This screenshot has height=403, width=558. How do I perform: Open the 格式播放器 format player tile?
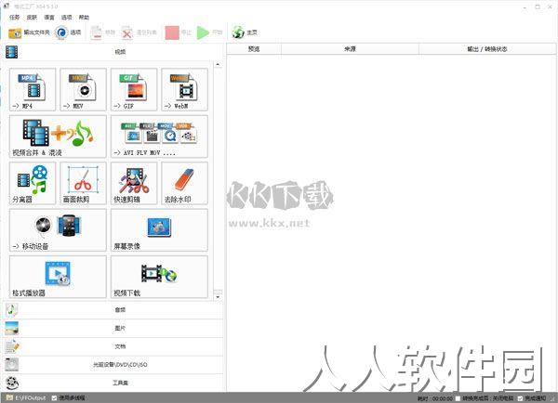point(58,277)
